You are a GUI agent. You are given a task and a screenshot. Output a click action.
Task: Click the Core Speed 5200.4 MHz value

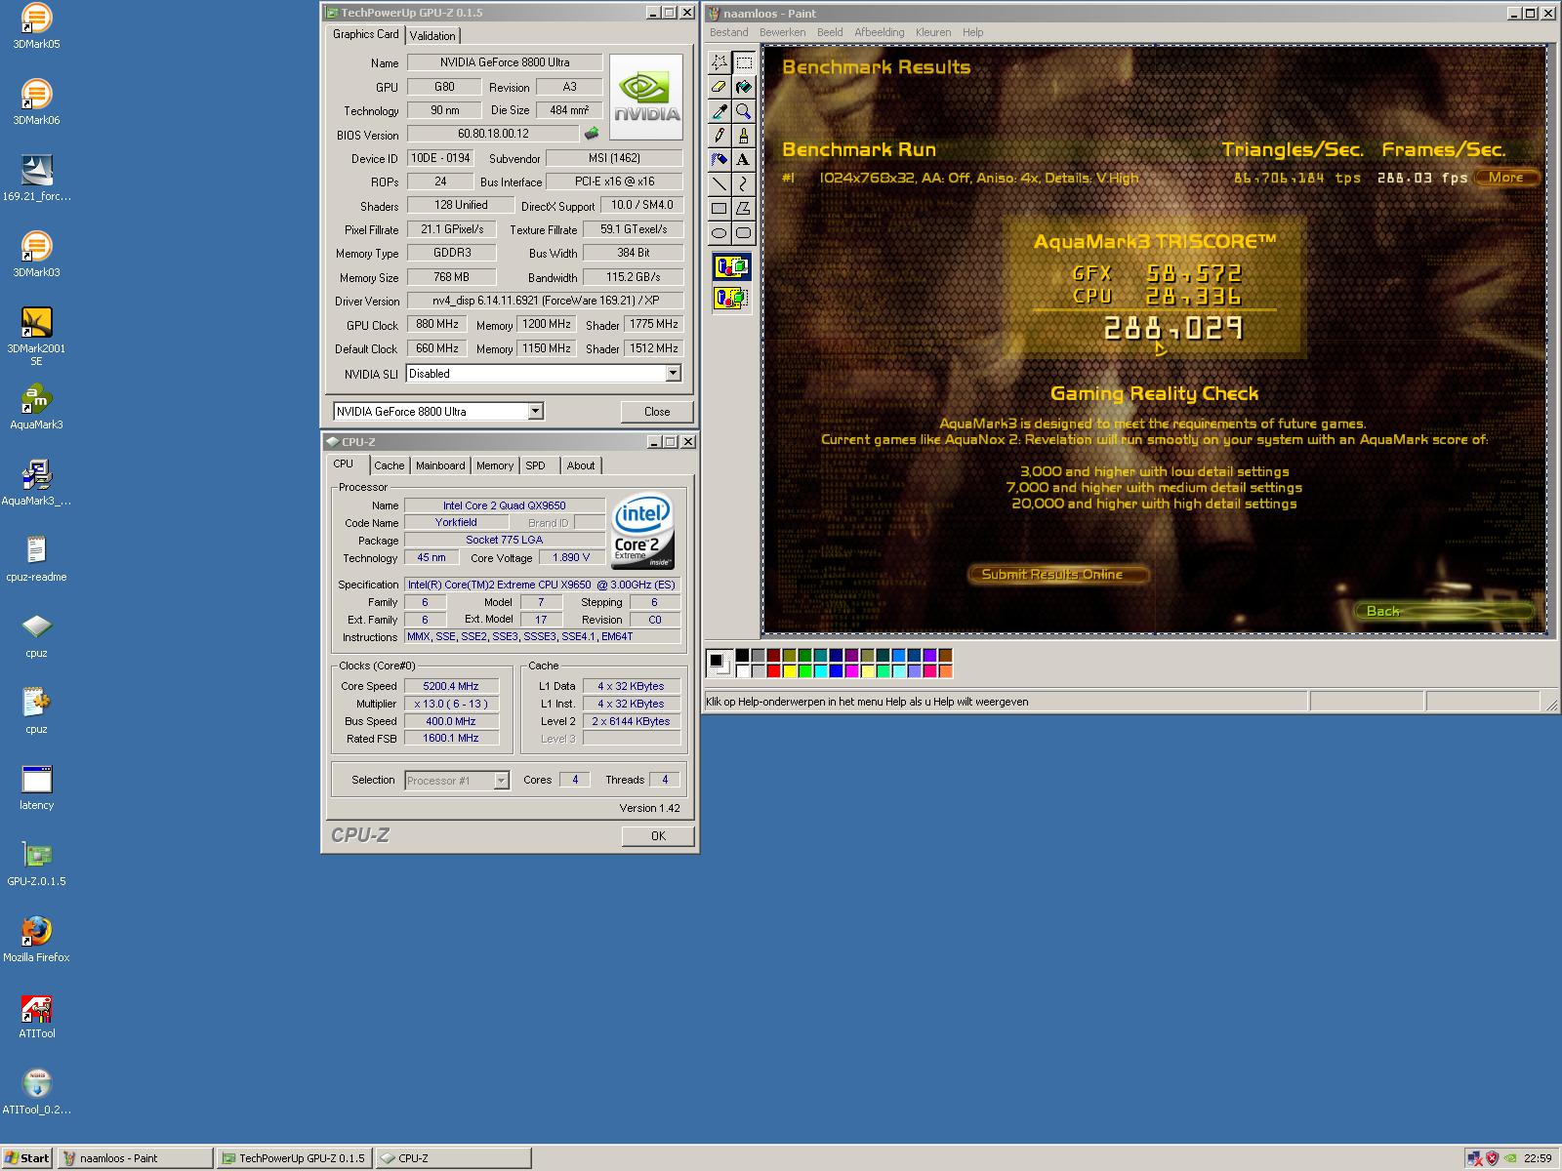(451, 686)
